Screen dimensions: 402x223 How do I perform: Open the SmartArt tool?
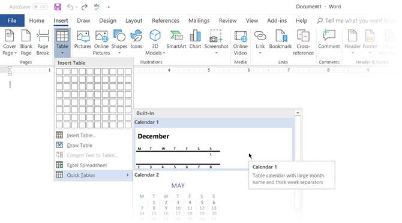(x=176, y=40)
